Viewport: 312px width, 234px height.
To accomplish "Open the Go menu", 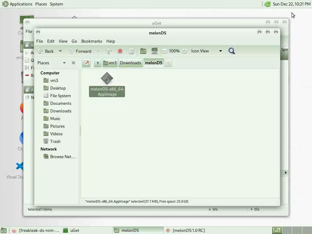I will coord(74,41).
